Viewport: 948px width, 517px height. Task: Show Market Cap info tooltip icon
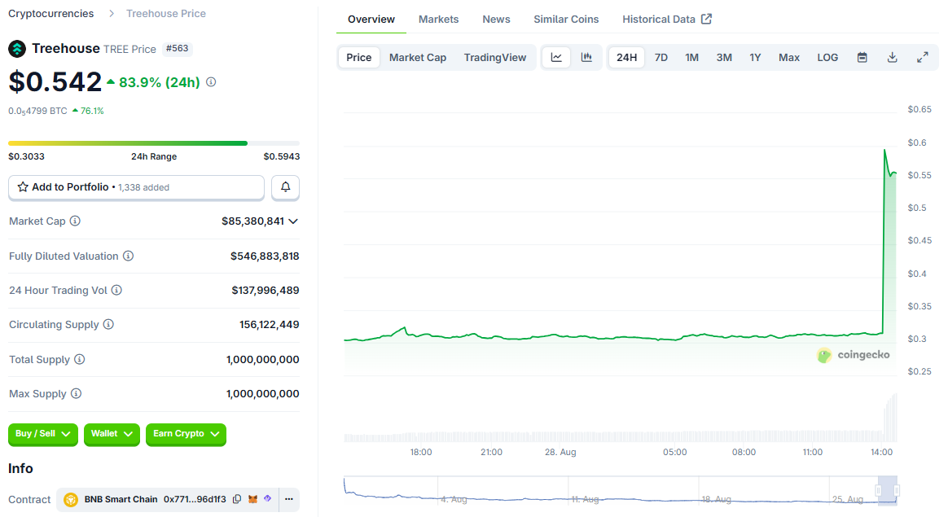[x=75, y=221]
